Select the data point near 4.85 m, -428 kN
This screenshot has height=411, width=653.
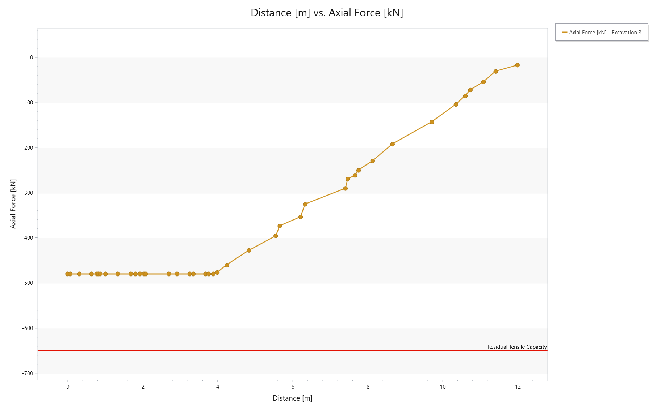pyautogui.click(x=249, y=251)
